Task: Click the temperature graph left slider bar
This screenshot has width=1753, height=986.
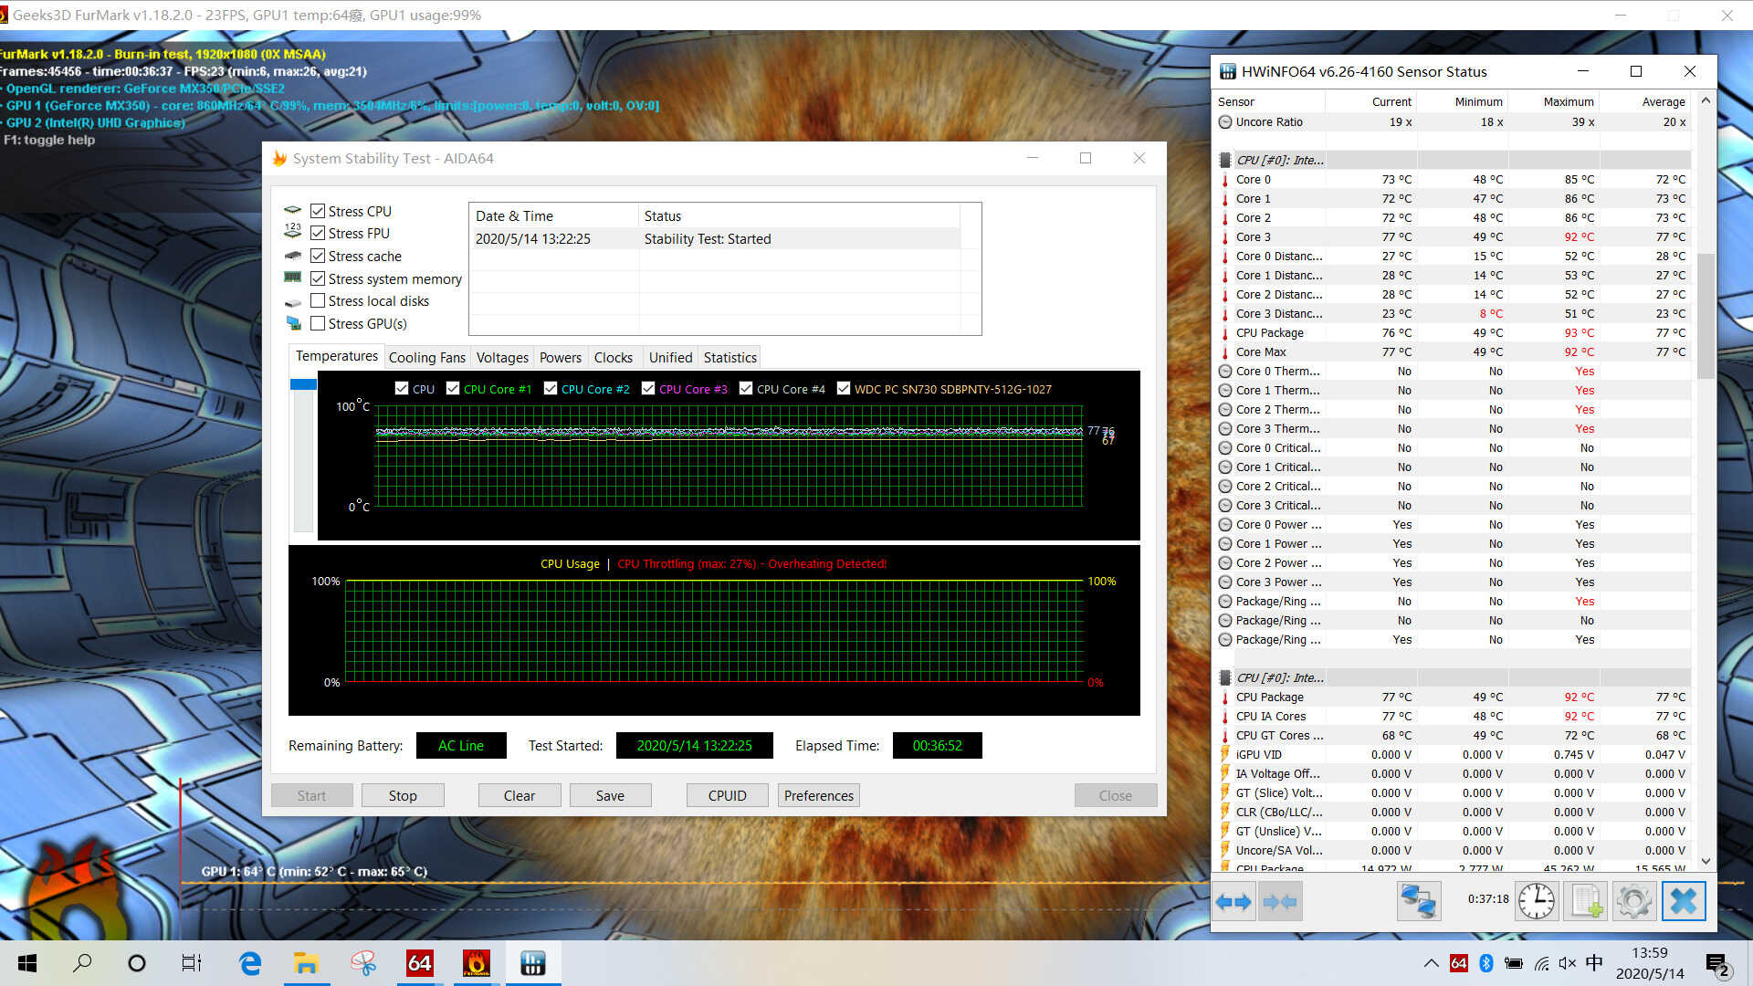Action: [303, 455]
